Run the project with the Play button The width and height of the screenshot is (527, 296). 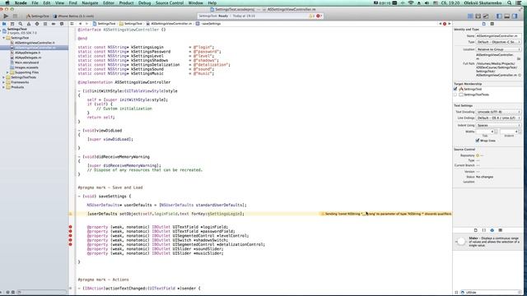[x=6, y=16]
